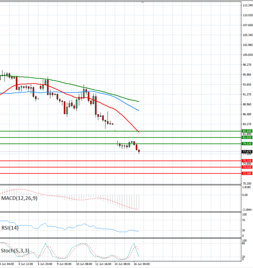The height and width of the screenshot is (268, 253).
Task: Select the RSI(14) indicator label
Action: [x=10, y=228]
